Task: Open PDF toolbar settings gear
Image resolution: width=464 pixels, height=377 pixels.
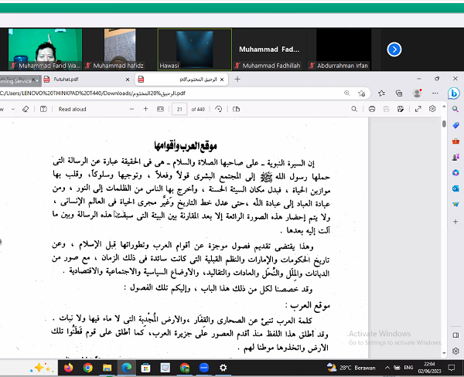Action: (432, 109)
